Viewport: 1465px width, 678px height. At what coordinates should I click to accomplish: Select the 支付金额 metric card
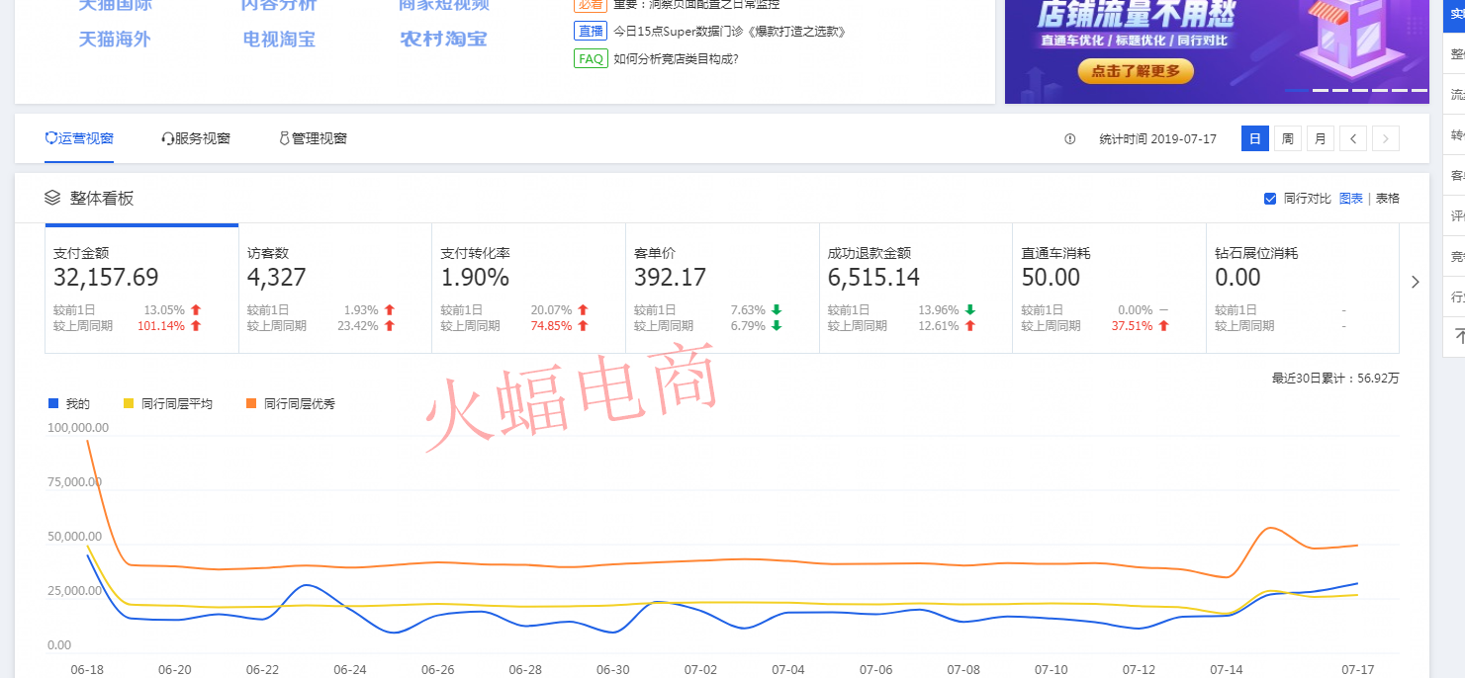click(141, 289)
